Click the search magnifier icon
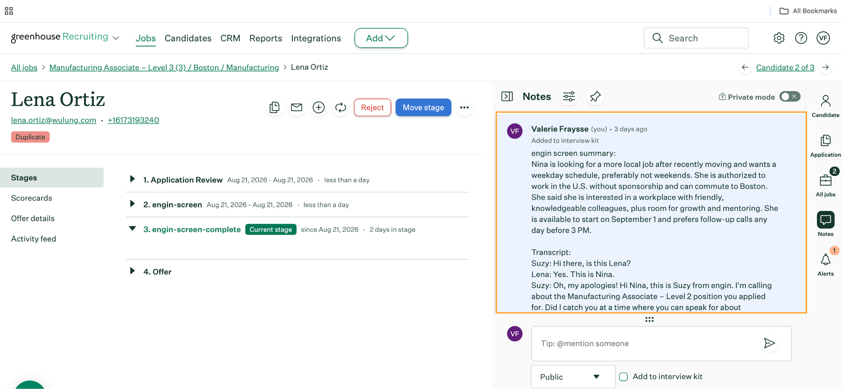842x389 pixels. point(657,38)
